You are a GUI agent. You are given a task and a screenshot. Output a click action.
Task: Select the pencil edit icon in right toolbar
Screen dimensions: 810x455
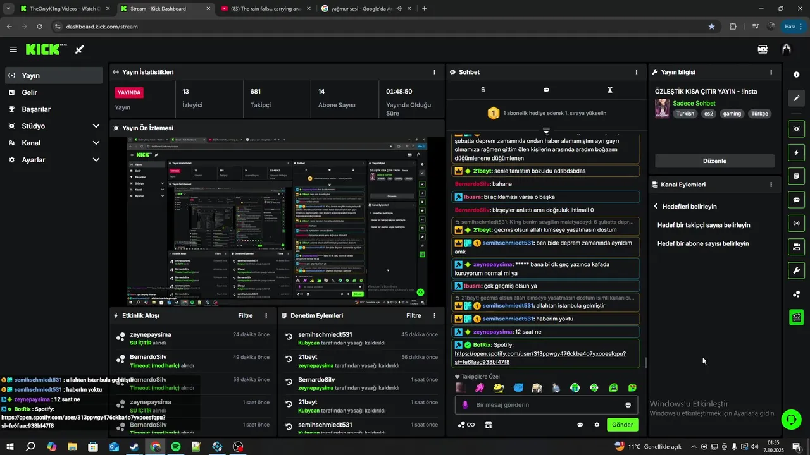pyautogui.click(x=796, y=98)
